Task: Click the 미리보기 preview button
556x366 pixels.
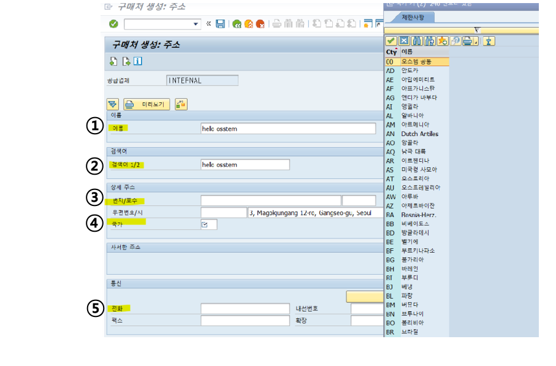Action: pos(147,104)
